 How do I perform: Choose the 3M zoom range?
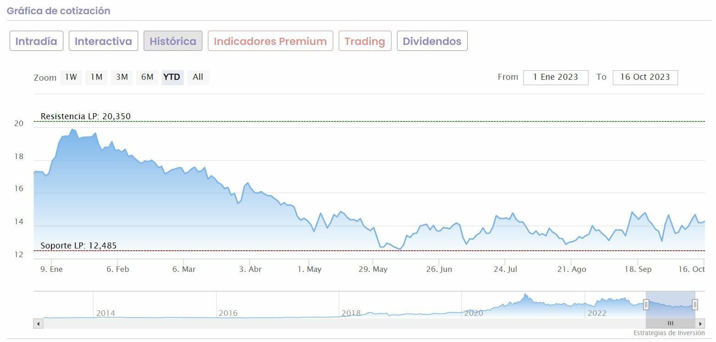(x=122, y=77)
